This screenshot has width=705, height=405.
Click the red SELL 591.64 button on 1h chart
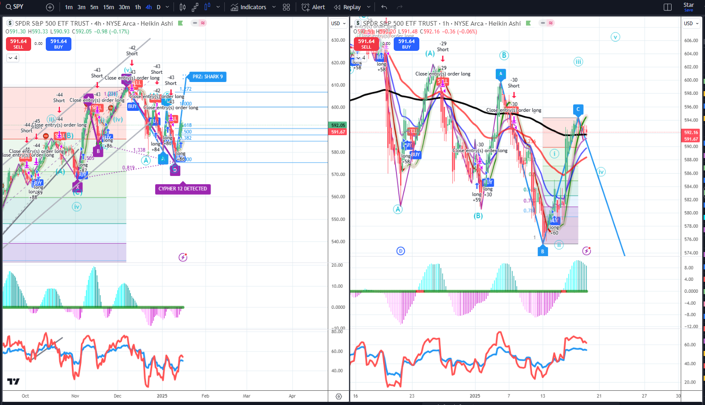point(366,44)
